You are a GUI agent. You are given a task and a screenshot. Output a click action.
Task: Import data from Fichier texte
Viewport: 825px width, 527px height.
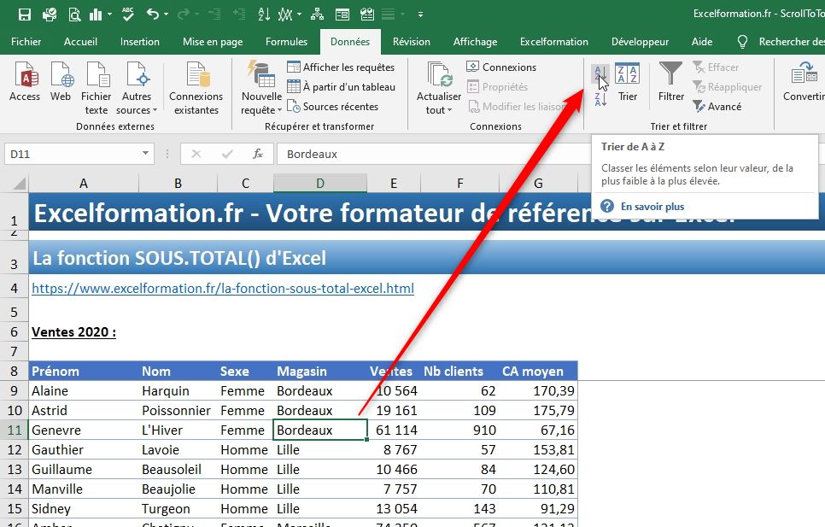coord(97,88)
